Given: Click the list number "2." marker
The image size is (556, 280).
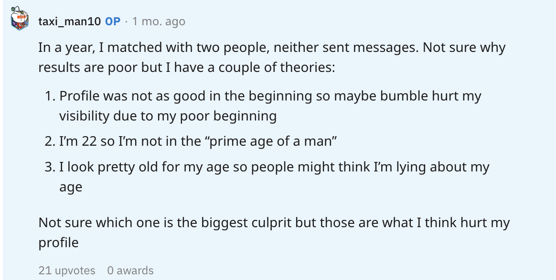Looking at the screenshot, I should (50, 141).
